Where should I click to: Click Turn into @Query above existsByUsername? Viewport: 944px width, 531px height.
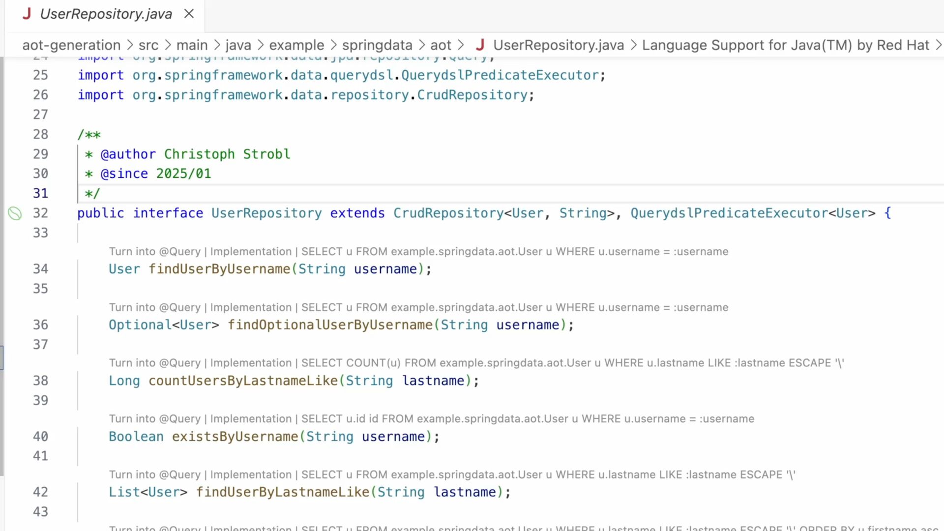click(154, 419)
